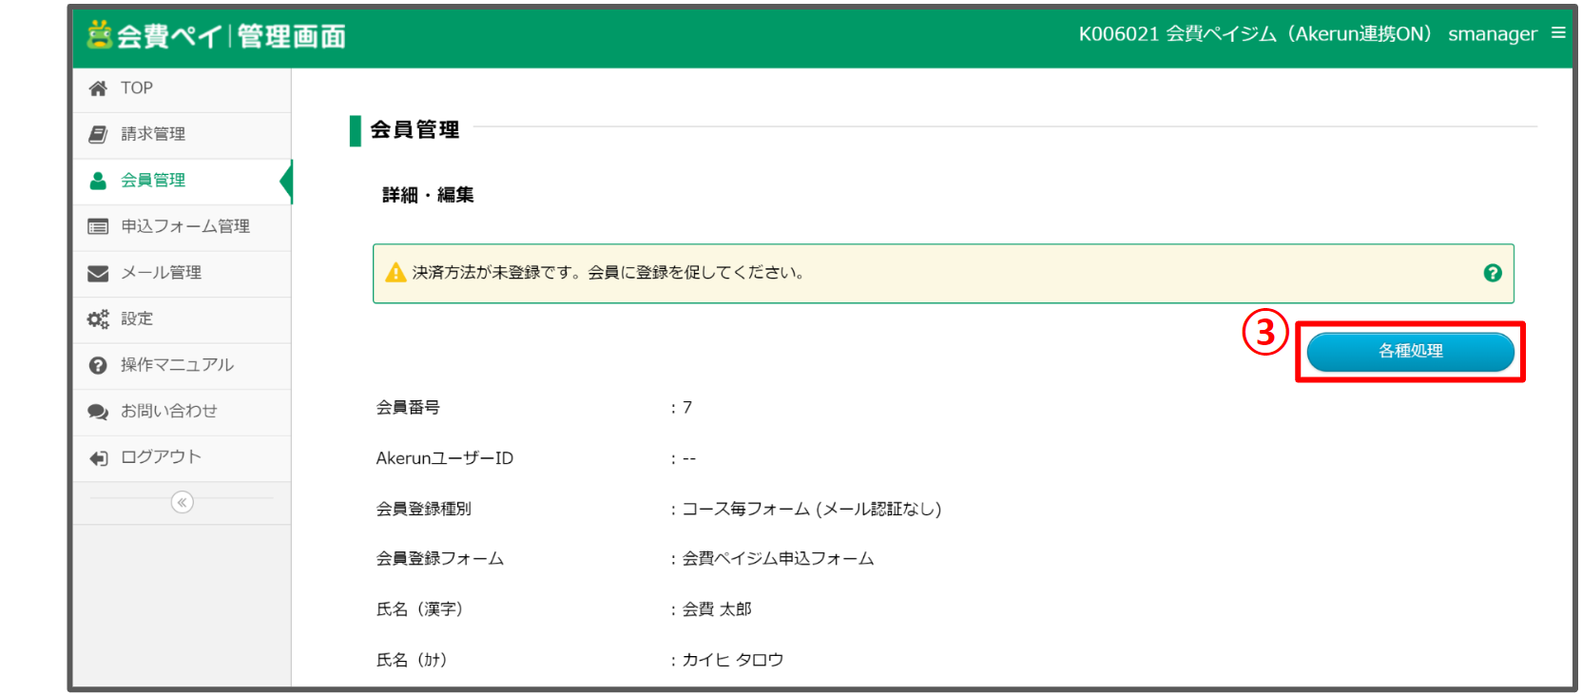
Task: Select メール管理 from the side menu
Action: point(161,273)
